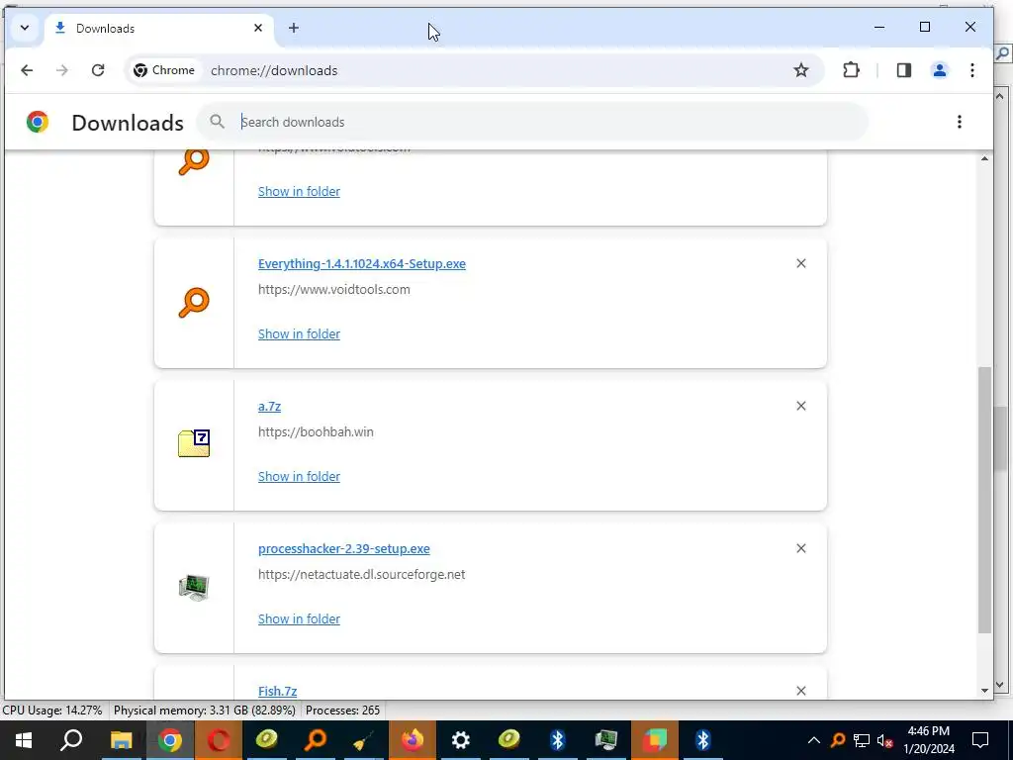
Task: Bookmark this tab with the star icon
Action: 801,70
